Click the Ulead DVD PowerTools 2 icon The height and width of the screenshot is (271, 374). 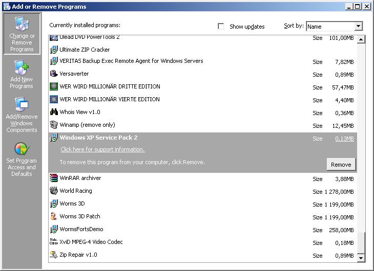point(54,38)
